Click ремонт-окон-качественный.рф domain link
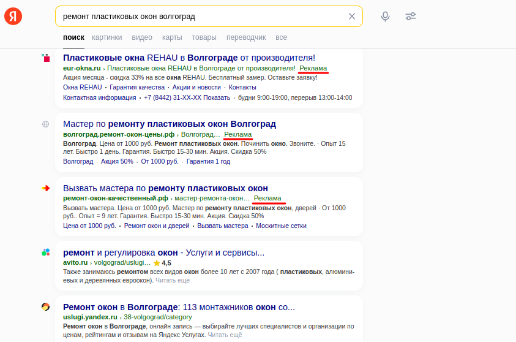Screen dimensions: 516x342 [x=116, y=199]
